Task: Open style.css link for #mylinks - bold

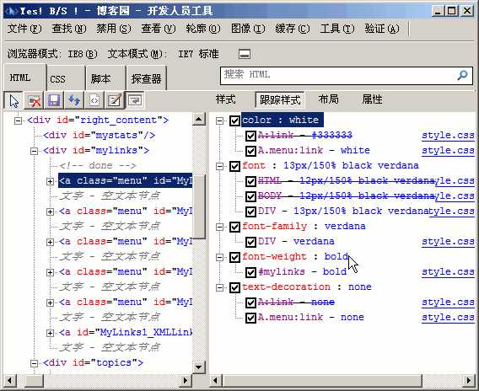Action: pyautogui.click(x=448, y=271)
